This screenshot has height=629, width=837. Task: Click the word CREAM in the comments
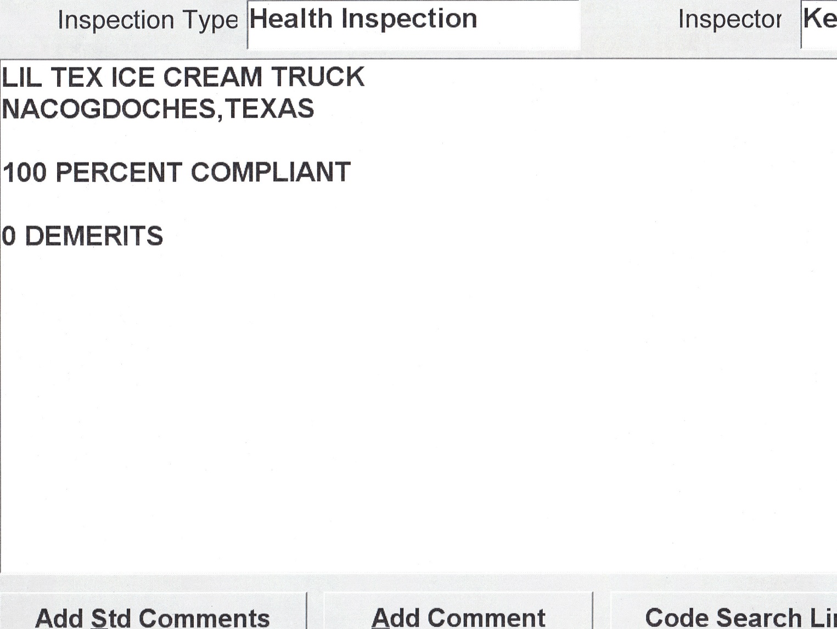click(212, 77)
